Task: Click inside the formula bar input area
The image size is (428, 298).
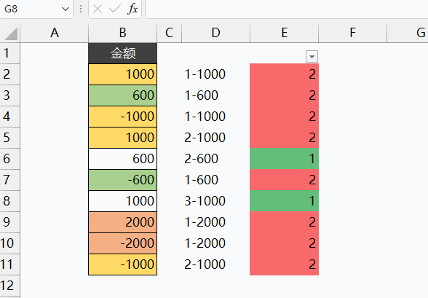Action: (x=287, y=9)
